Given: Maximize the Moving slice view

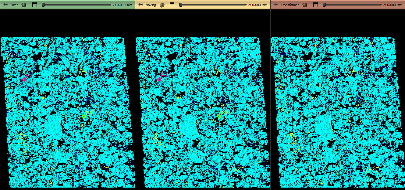Looking at the screenshot, I should coord(172,5).
